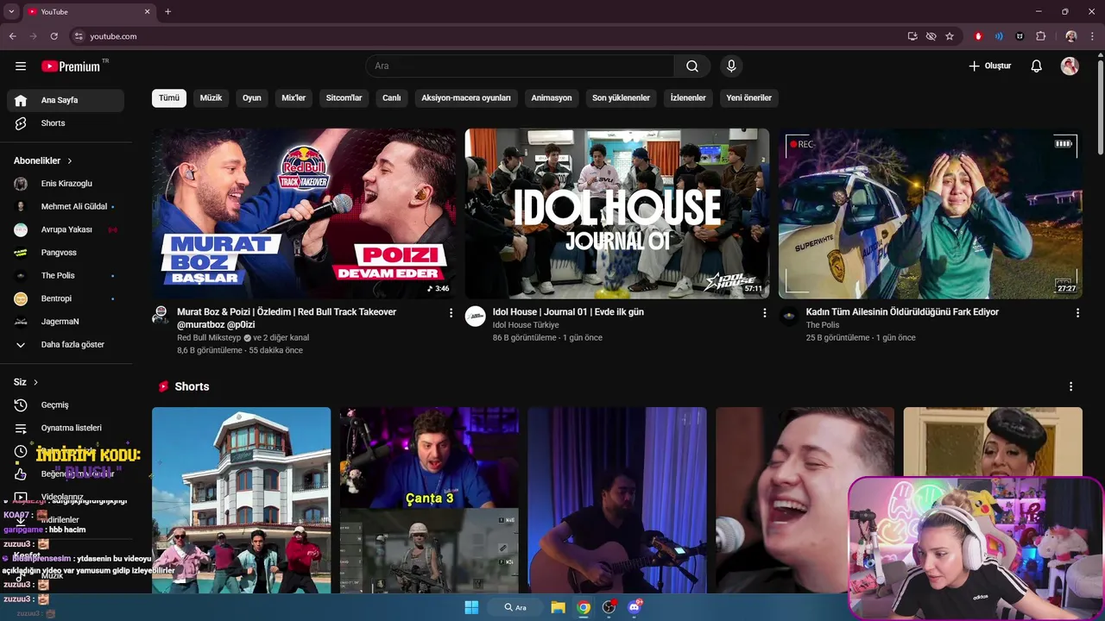The width and height of the screenshot is (1105, 621).
Task: Open the account avatar menu
Action: [x=1070, y=66]
